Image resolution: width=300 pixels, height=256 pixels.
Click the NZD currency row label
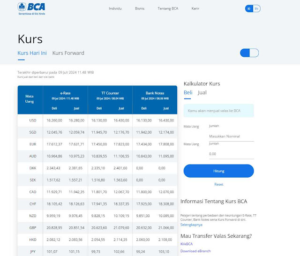[33, 216]
